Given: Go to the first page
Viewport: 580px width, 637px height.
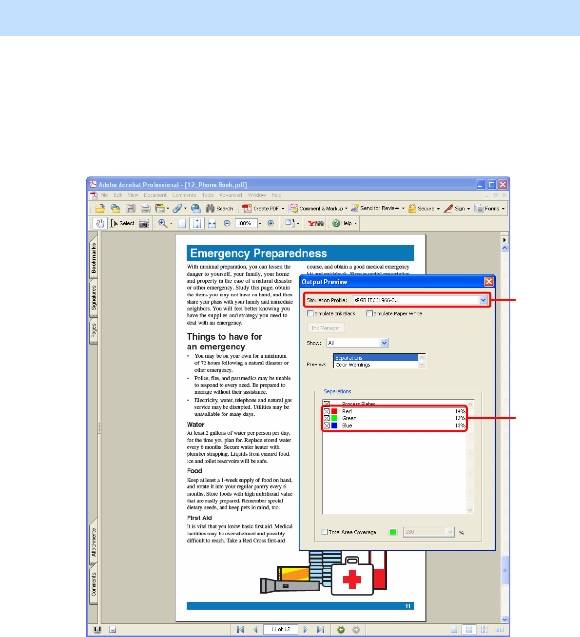Looking at the screenshot, I should point(240,630).
